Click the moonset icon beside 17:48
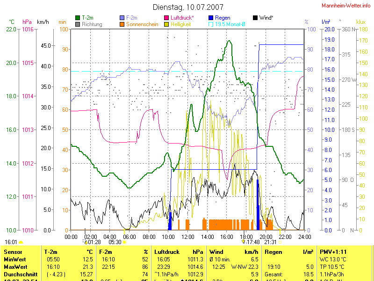 [x=244, y=242]
